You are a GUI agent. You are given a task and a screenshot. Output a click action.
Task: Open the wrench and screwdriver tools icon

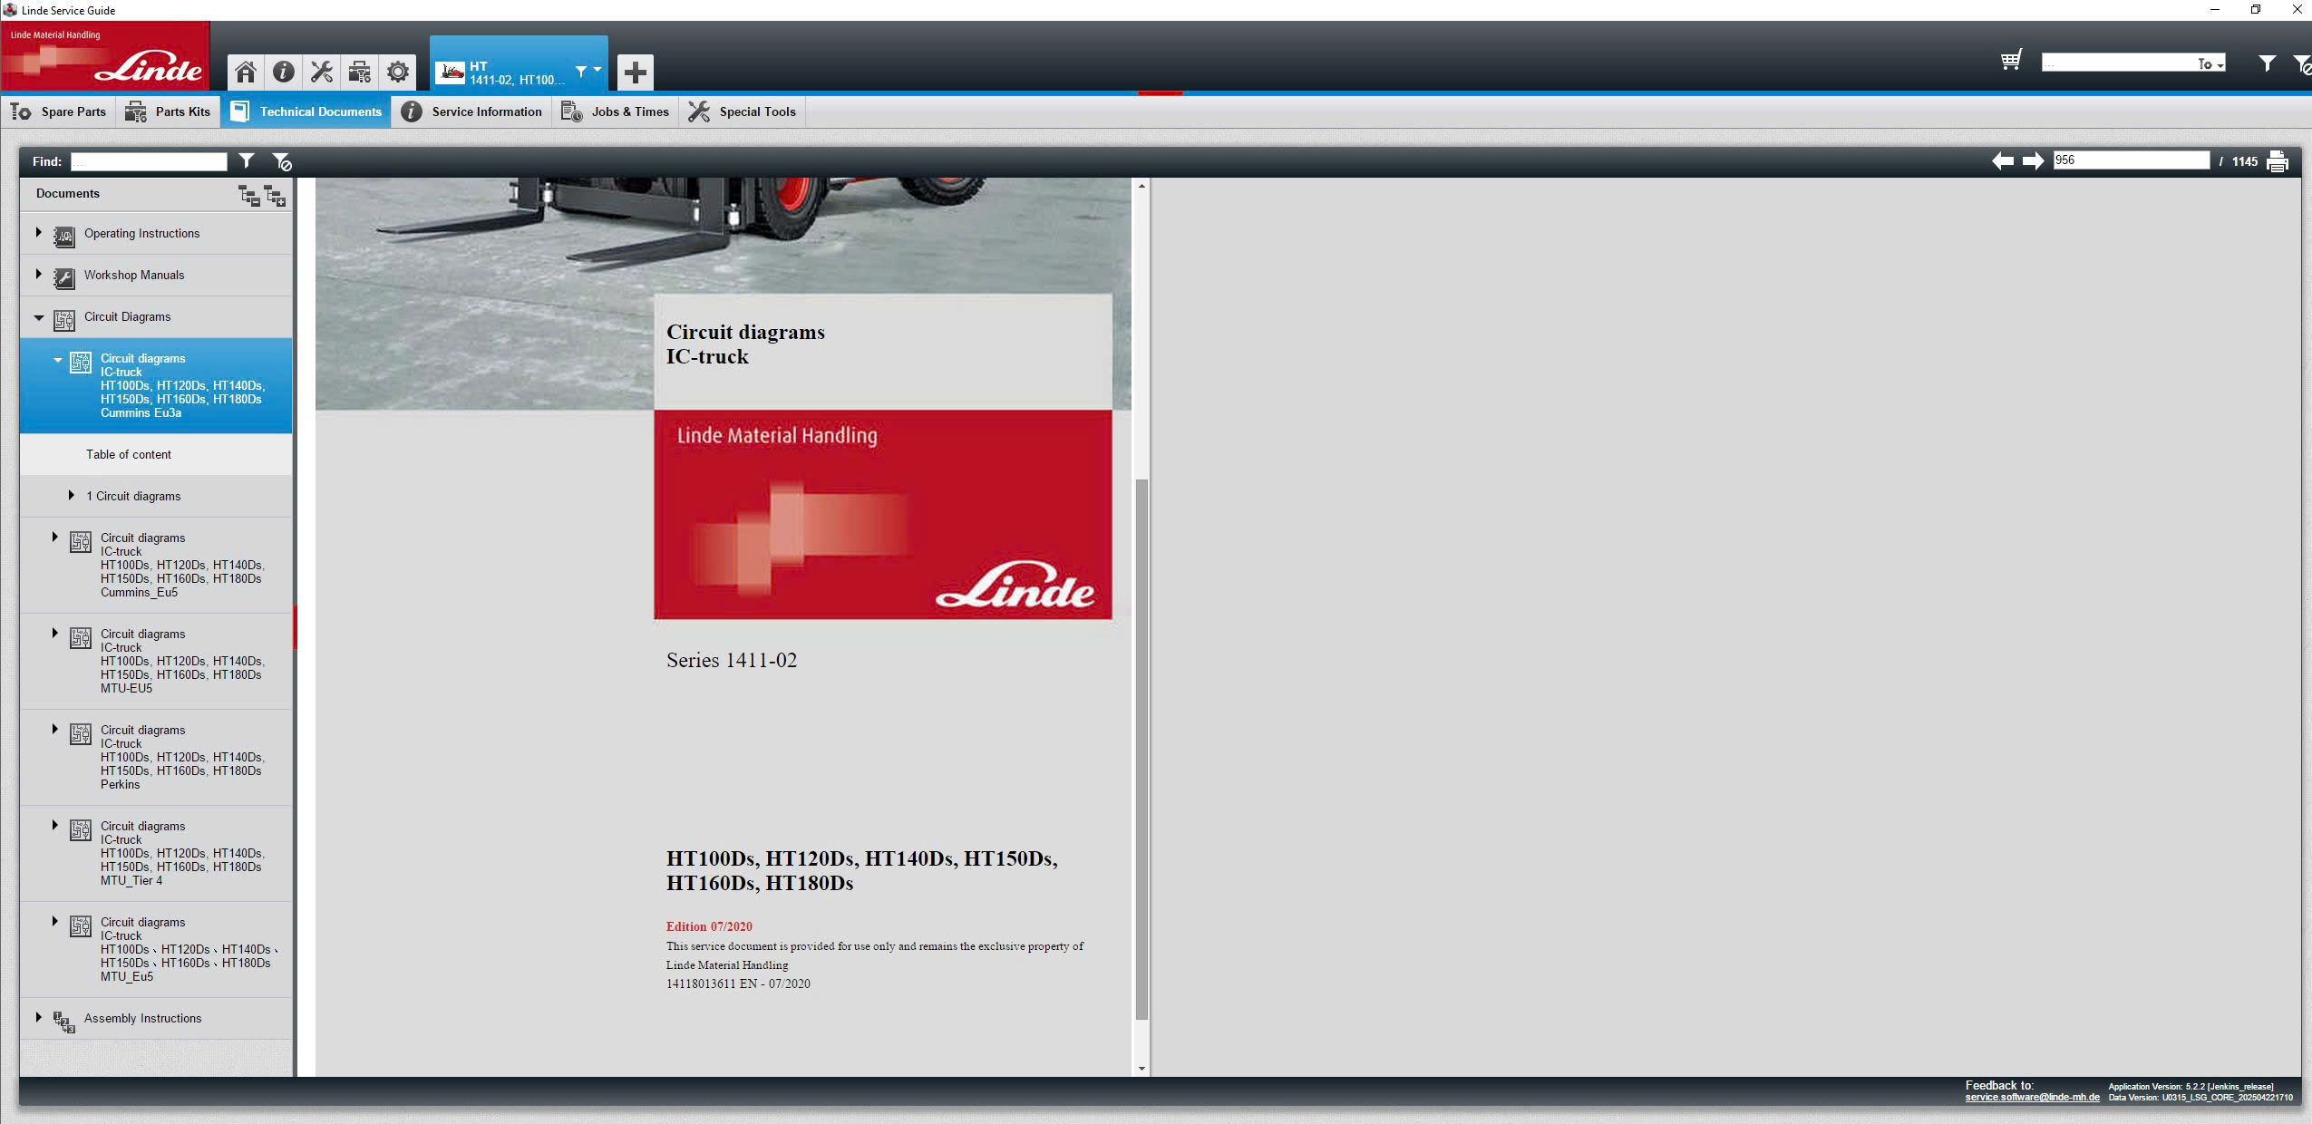coord(321,72)
